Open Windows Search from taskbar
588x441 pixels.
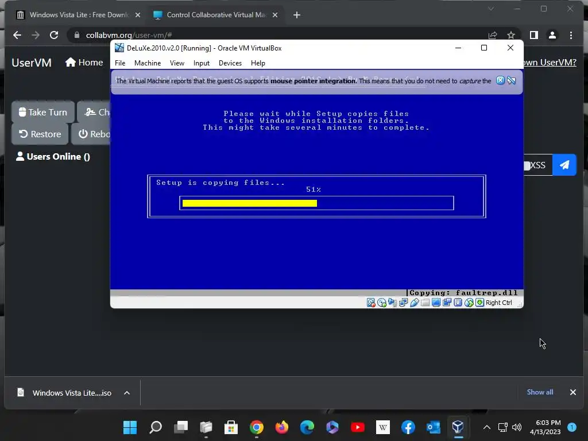point(155,427)
